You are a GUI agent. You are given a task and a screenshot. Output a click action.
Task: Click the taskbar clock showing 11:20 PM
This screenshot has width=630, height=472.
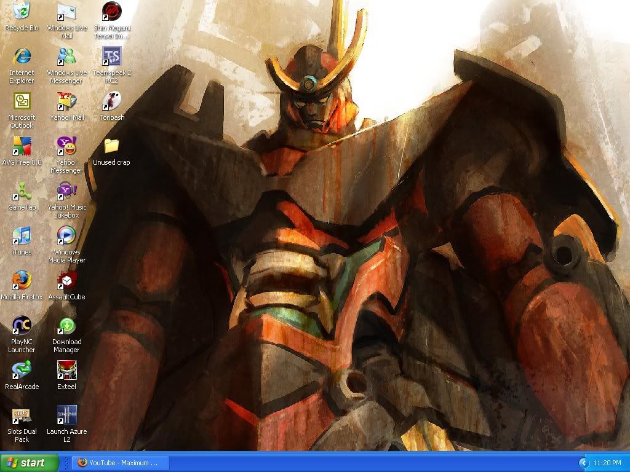click(607, 463)
